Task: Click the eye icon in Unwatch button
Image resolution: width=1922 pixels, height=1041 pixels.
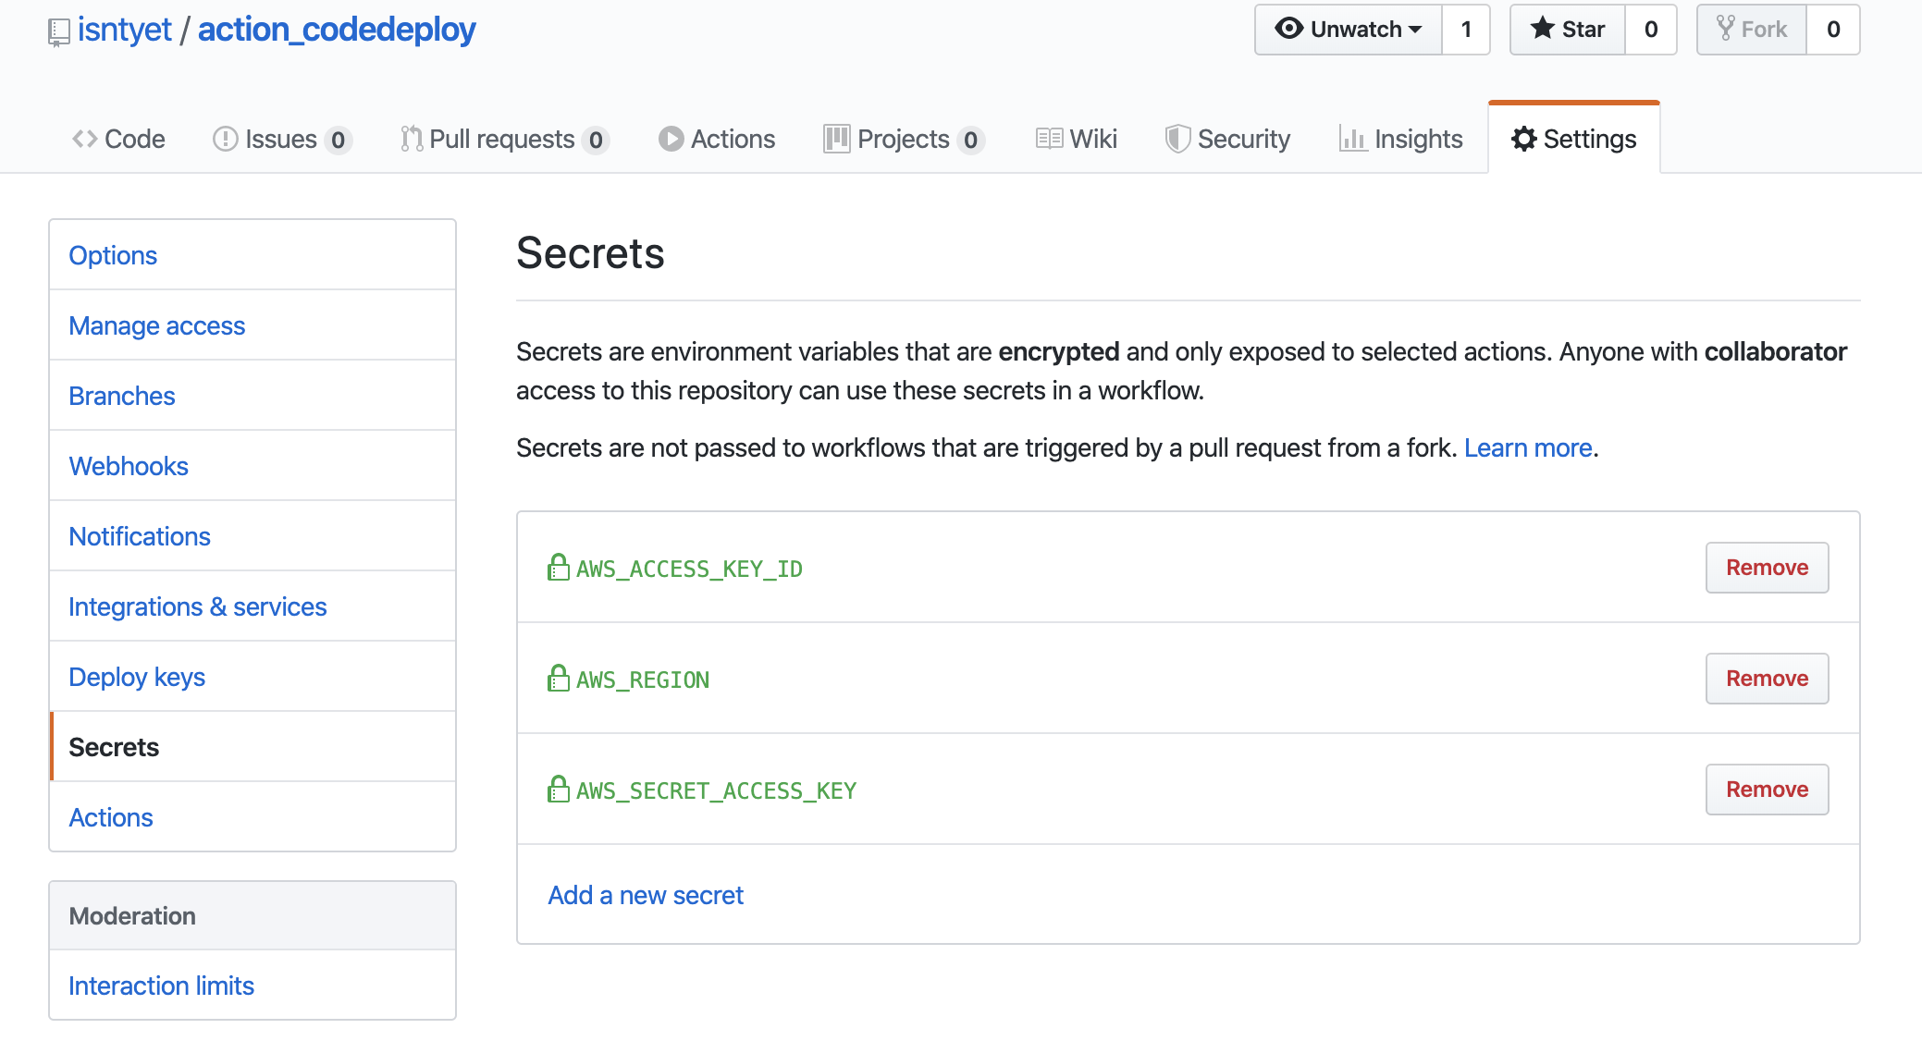Action: [x=1288, y=29]
